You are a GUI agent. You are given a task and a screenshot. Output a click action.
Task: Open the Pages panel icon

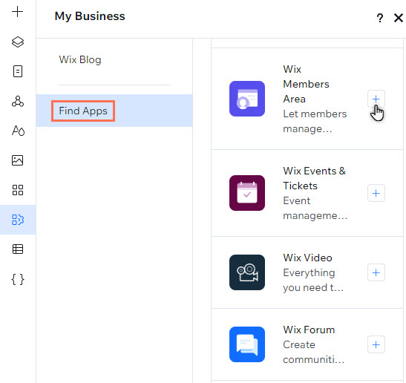(18, 71)
